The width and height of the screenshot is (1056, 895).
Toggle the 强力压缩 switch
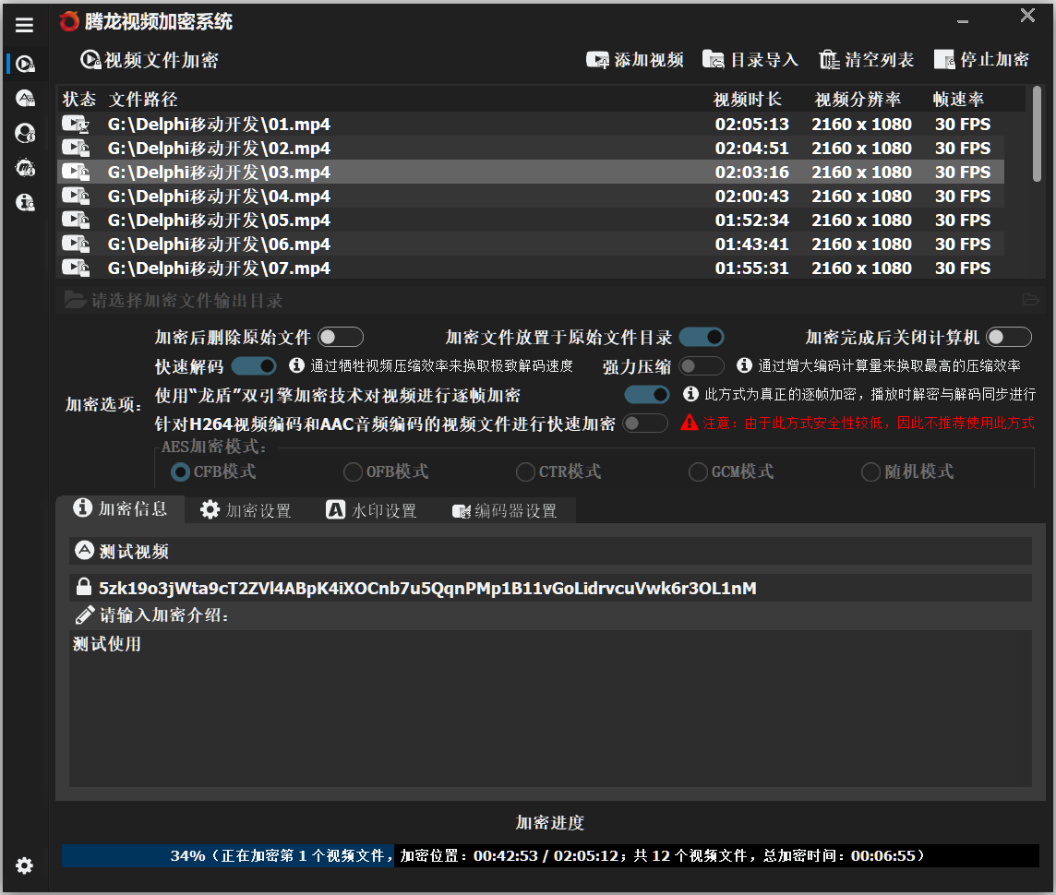click(x=702, y=366)
